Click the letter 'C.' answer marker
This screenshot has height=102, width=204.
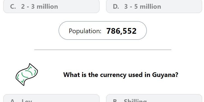(x=13, y=7)
